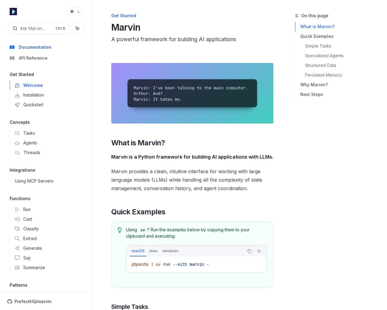Jump to What is Marvin? section
The width and height of the screenshot is (387, 310).
[x=317, y=27]
